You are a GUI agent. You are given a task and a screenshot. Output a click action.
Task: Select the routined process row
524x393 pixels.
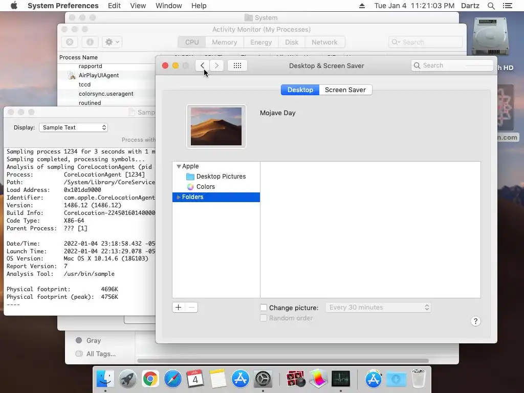[106, 103]
